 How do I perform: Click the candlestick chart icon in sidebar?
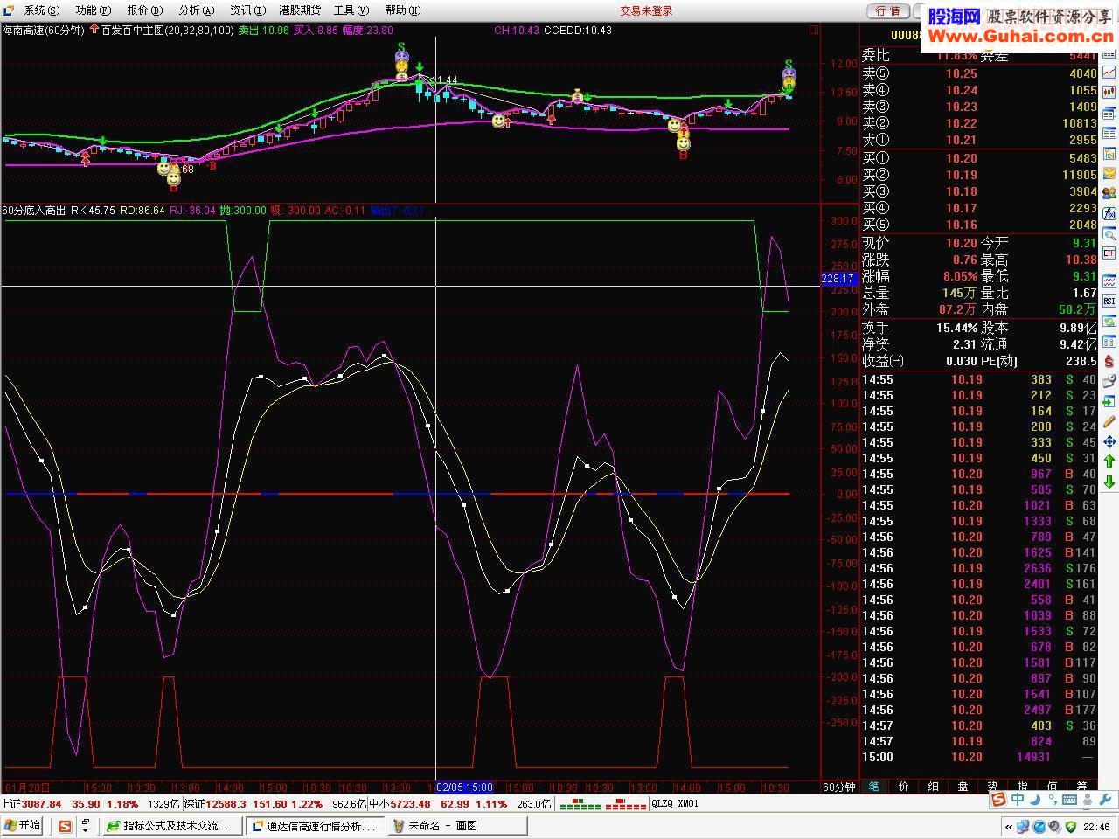(x=1109, y=91)
